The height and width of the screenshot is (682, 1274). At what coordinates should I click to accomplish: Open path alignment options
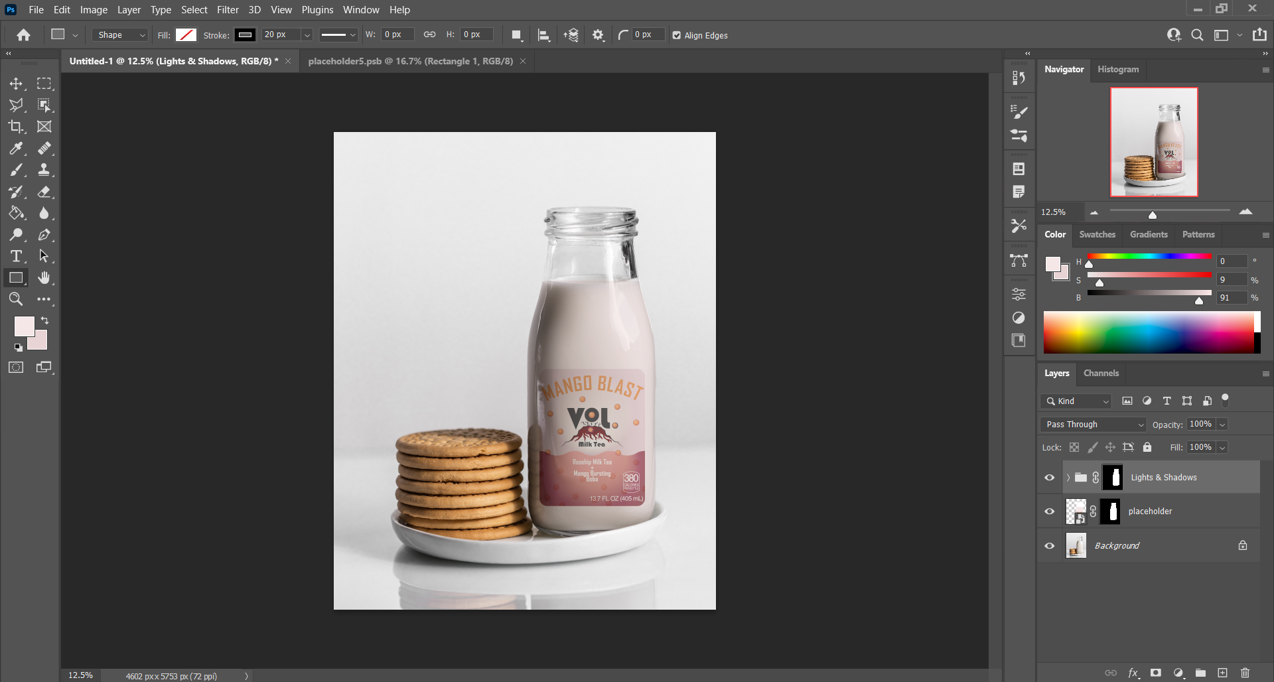544,35
